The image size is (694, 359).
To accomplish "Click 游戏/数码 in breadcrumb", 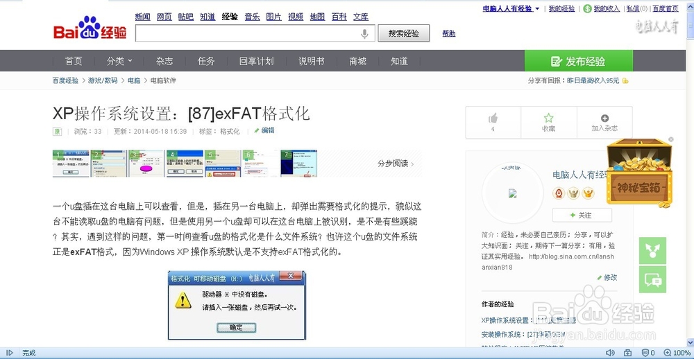I will (103, 80).
